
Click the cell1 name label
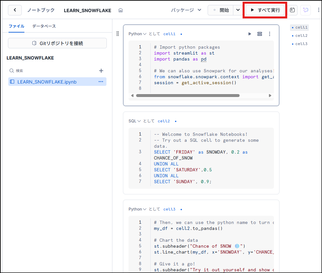point(169,34)
